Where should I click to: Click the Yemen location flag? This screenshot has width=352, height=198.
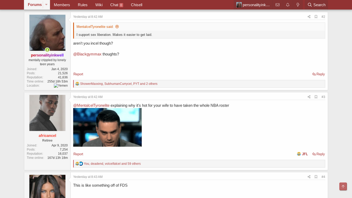(x=61, y=86)
